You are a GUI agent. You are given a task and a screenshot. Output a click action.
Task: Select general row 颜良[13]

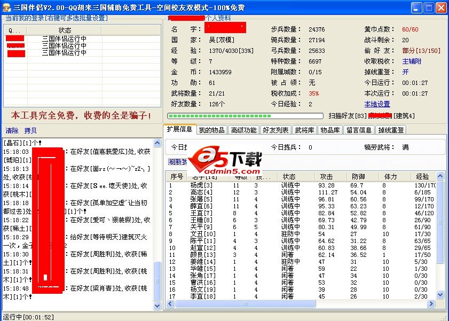click(301, 255)
